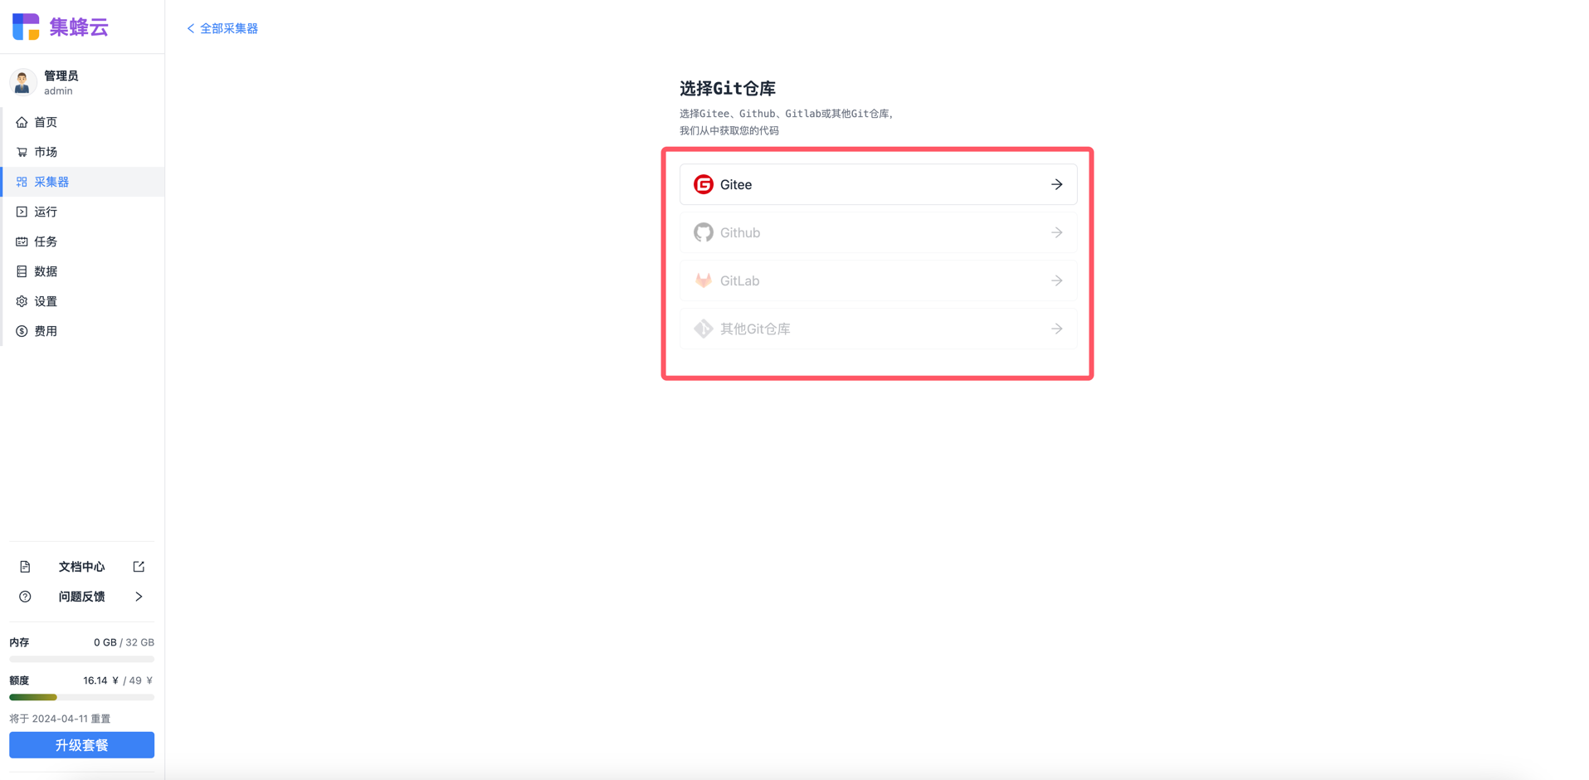Viewport: 1589px width, 780px height.
Task: Choose Github as Git repository
Action: 878,232
